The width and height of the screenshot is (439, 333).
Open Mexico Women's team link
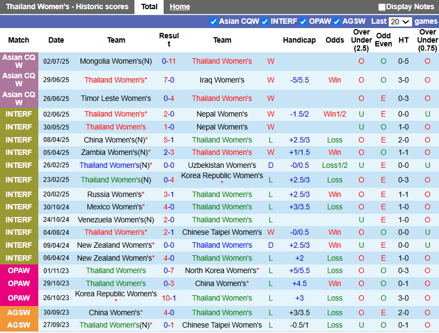pyautogui.click(x=116, y=207)
